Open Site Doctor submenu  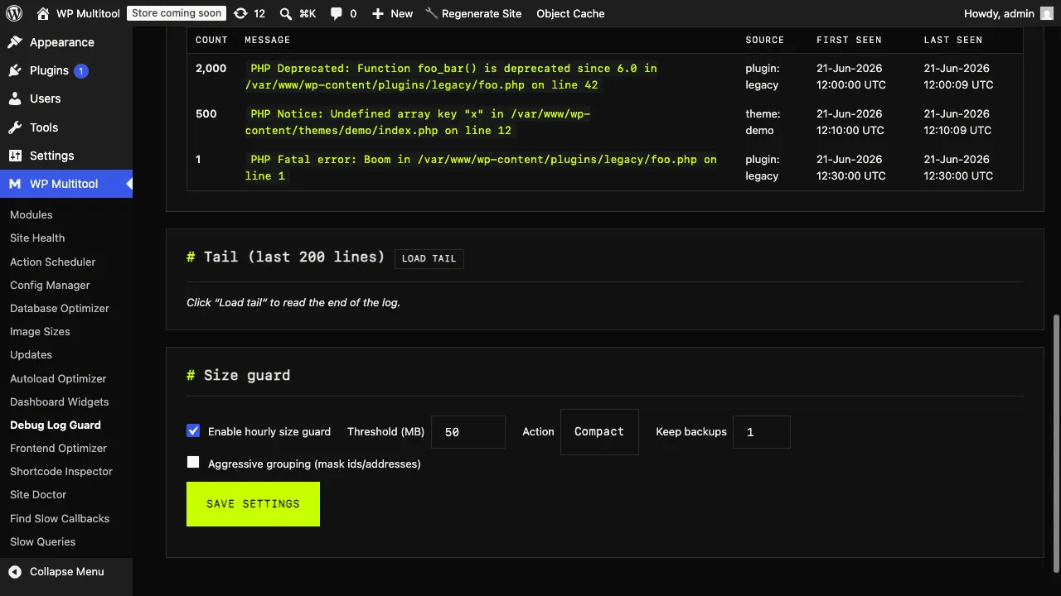(38, 494)
